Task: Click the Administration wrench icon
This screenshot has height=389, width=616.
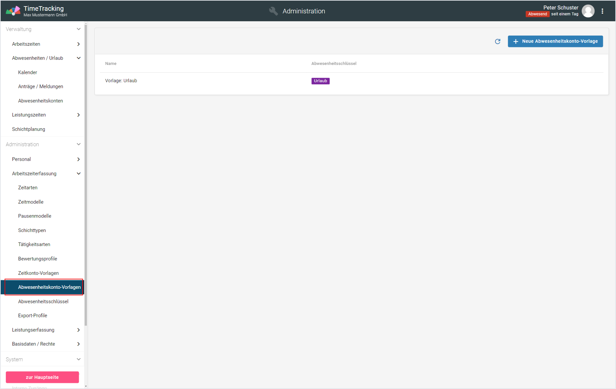Action: pos(273,11)
